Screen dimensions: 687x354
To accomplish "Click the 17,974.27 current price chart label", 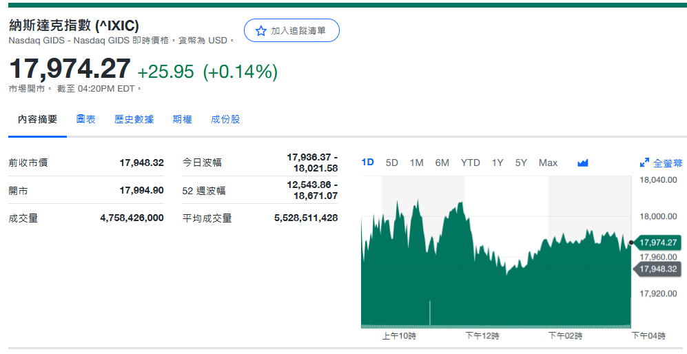I will 658,242.
